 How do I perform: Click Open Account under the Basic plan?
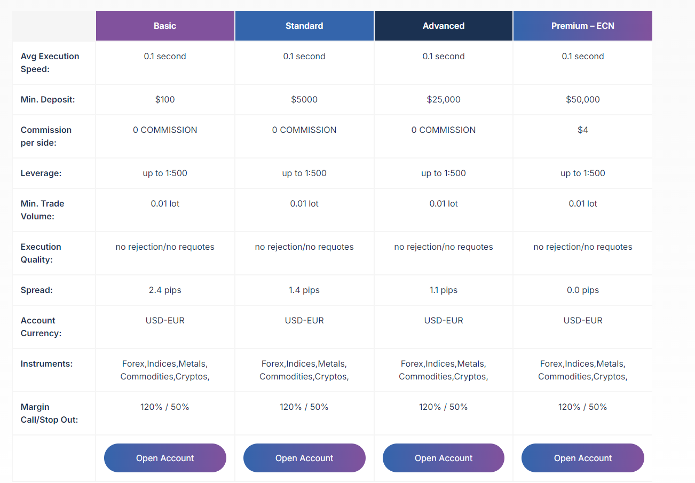click(165, 458)
